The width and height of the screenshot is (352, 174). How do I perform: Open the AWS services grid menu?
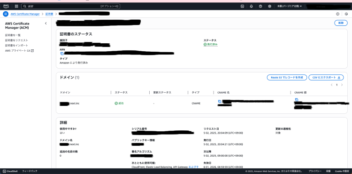click(16, 6)
